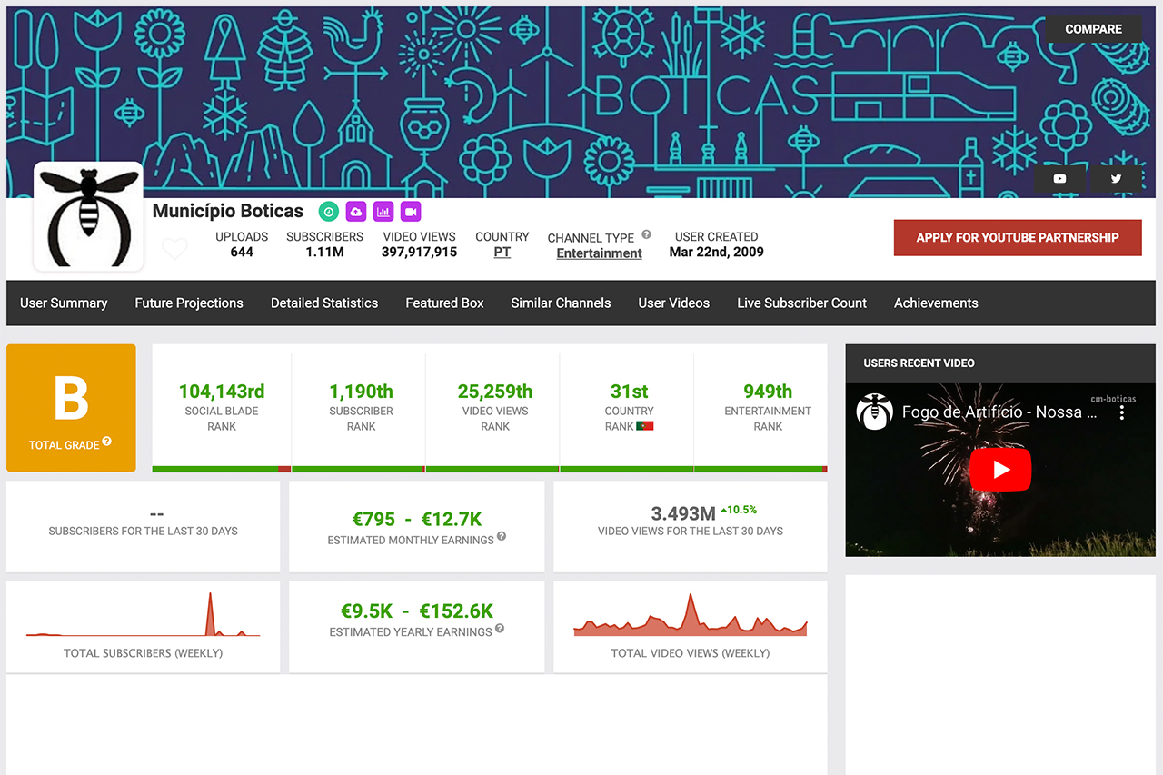The image size is (1163, 775).
Task: Open the channel's YouTube link icon on banner
Action: [x=1059, y=179]
